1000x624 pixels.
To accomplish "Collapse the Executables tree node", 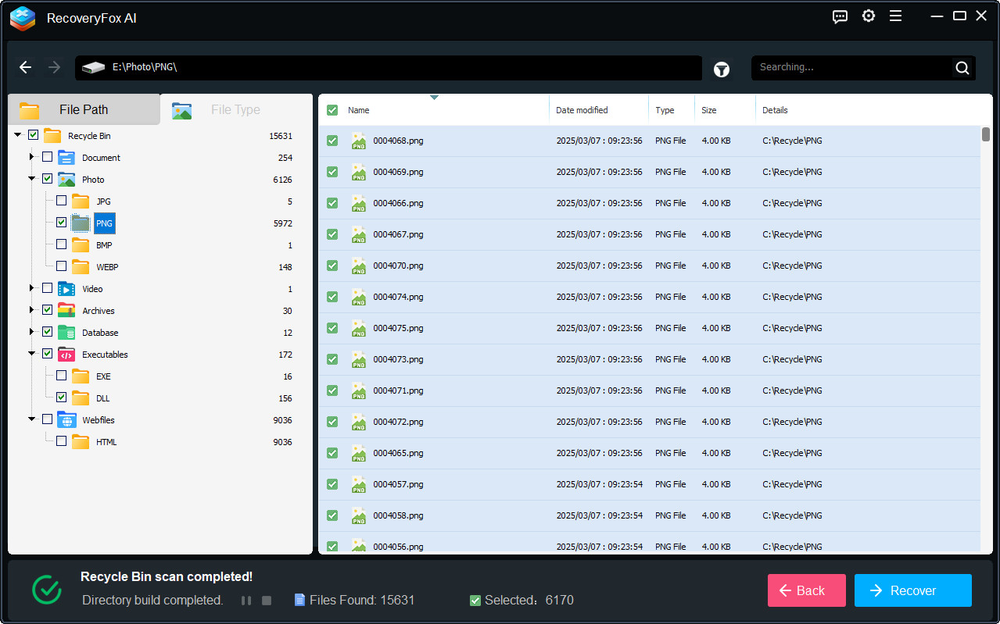I will coord(32,354).
